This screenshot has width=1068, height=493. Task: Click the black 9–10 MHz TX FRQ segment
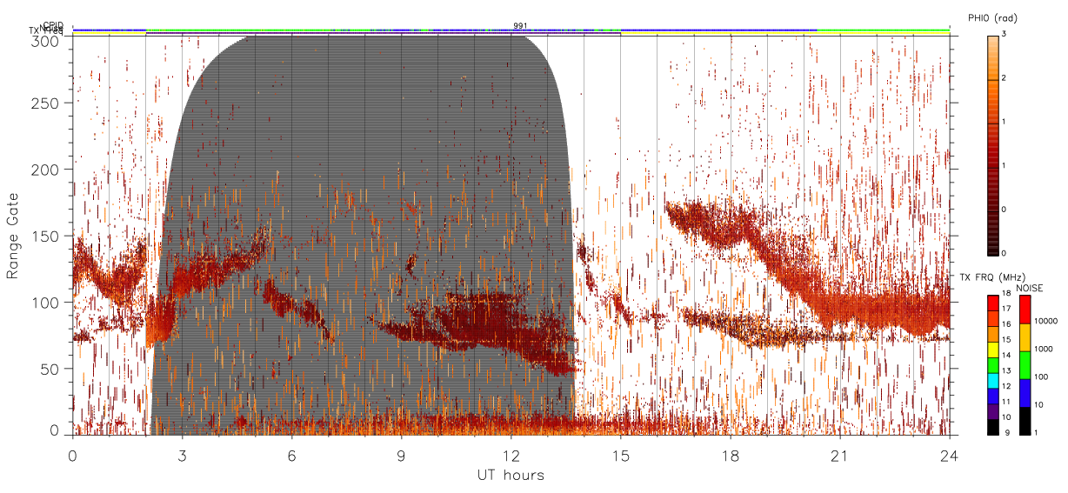[993, 427]
